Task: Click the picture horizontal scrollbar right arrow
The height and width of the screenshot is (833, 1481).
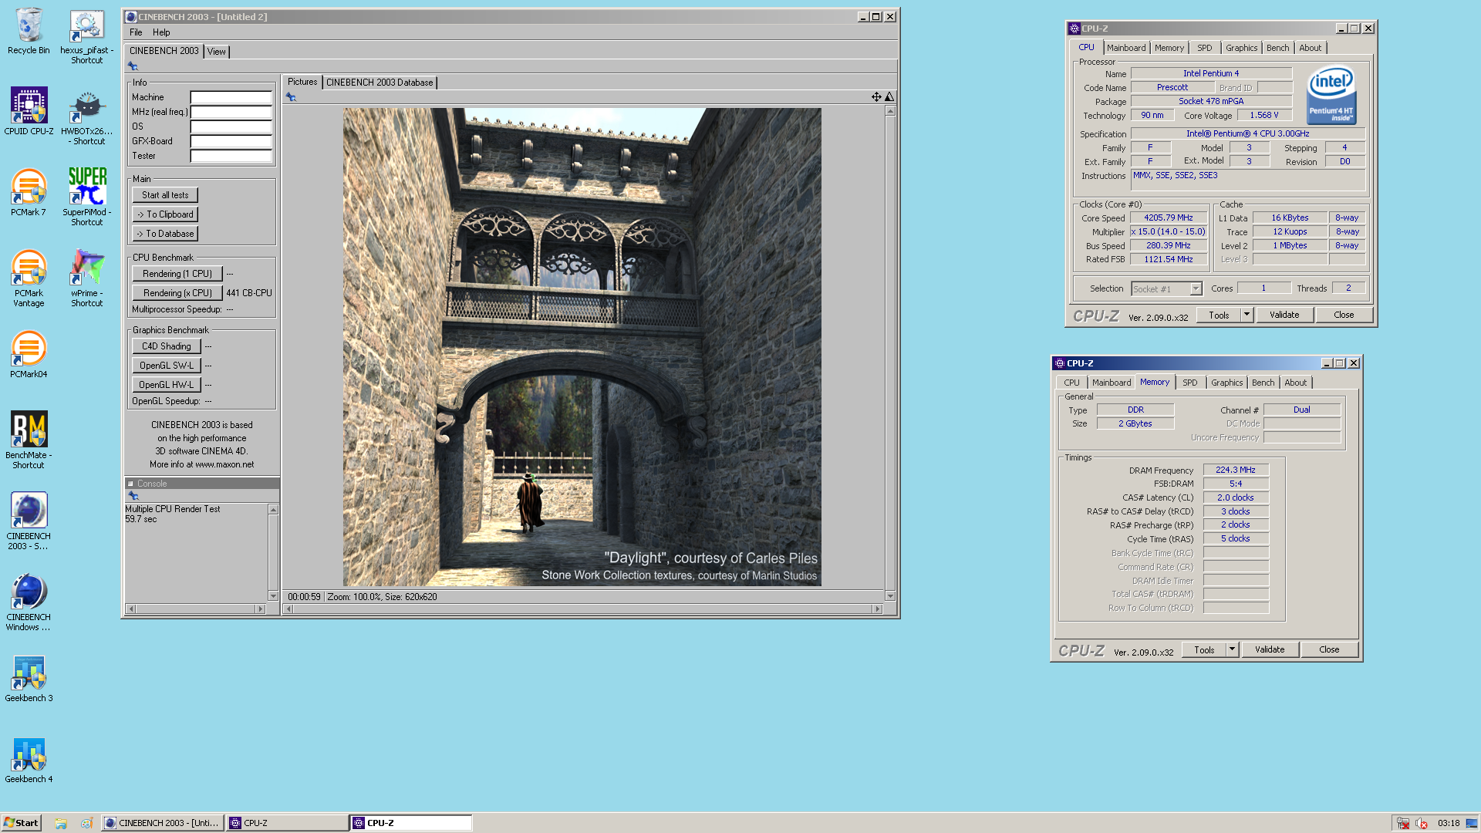Action: (x=877, y=609)
